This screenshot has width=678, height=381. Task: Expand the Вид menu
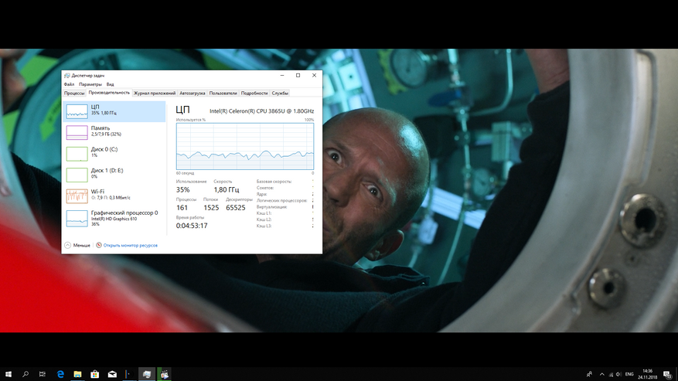tap(111, 84)
